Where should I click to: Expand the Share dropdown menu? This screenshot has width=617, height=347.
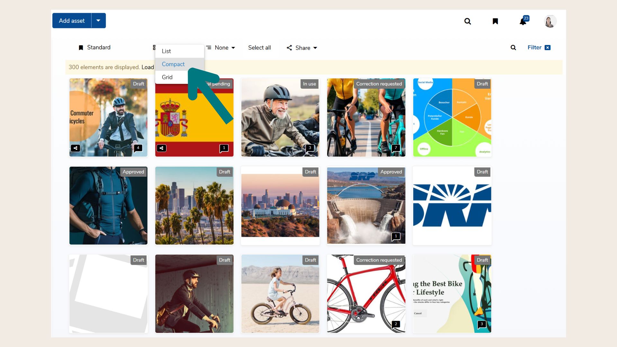point(302,48)
